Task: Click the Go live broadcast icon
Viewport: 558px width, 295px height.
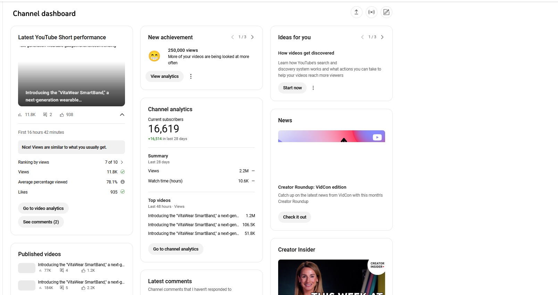Action: pyautogui.click(x=372, y=12)
